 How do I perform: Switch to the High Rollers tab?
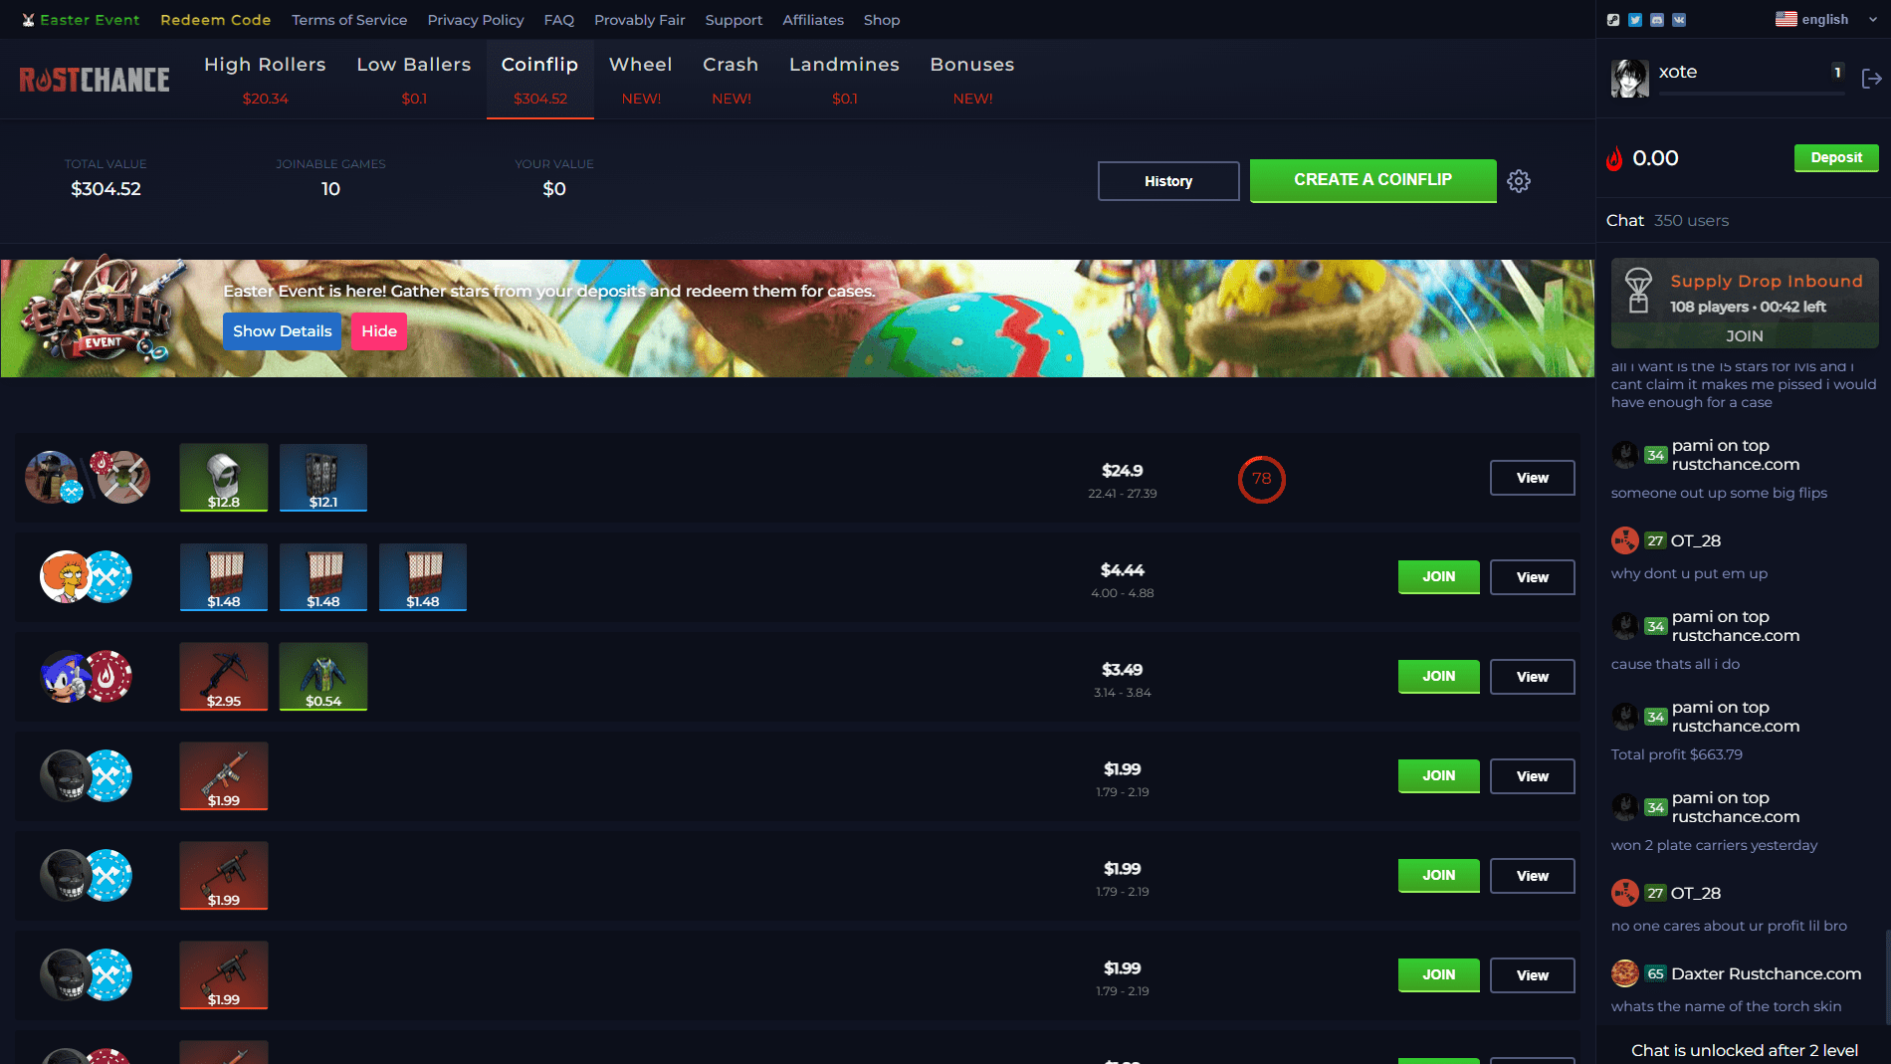pos(264,64)
